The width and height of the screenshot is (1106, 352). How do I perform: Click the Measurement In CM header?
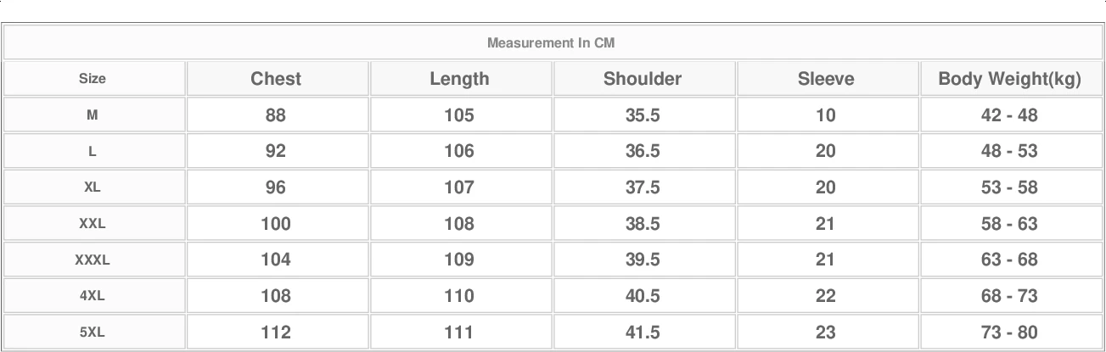click(551, 43)
